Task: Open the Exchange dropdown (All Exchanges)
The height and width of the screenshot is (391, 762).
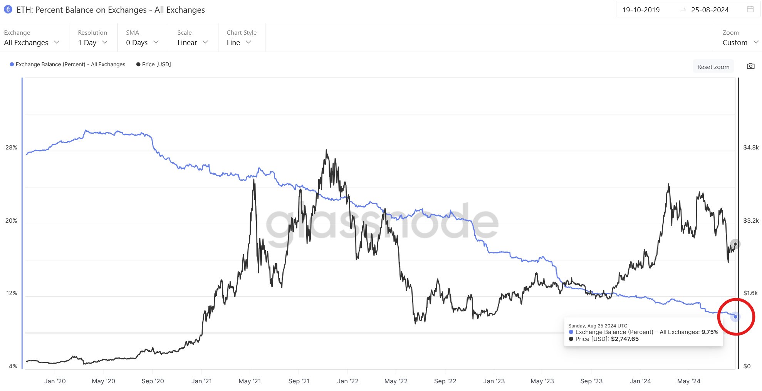Action: (32, 42)
